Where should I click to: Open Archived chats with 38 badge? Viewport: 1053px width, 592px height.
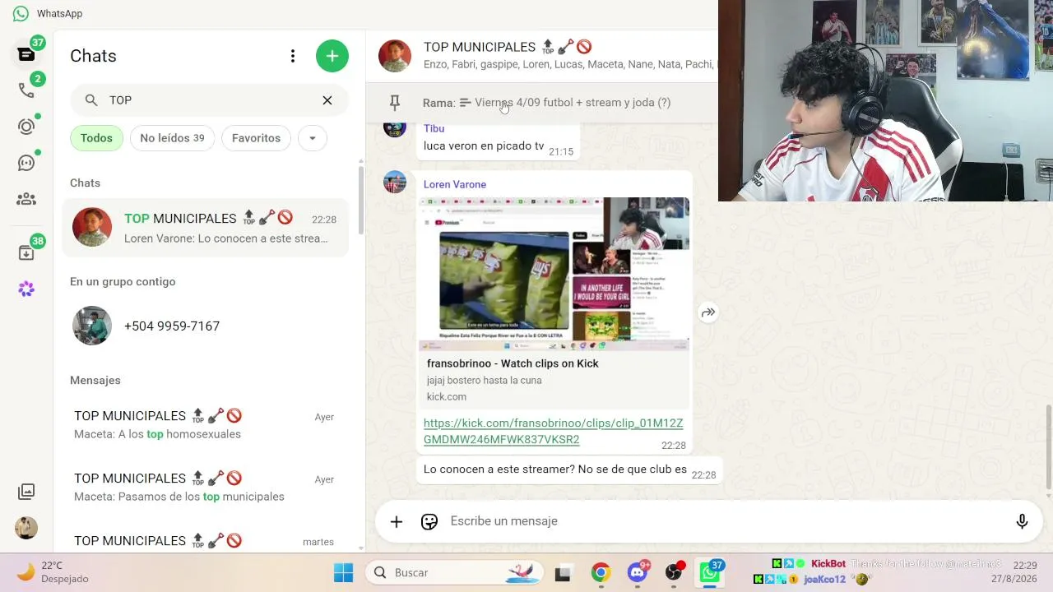[26, 252]
